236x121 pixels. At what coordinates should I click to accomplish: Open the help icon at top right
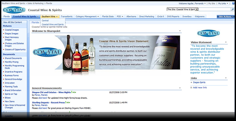pyautogui.click(x=234, y=3)
